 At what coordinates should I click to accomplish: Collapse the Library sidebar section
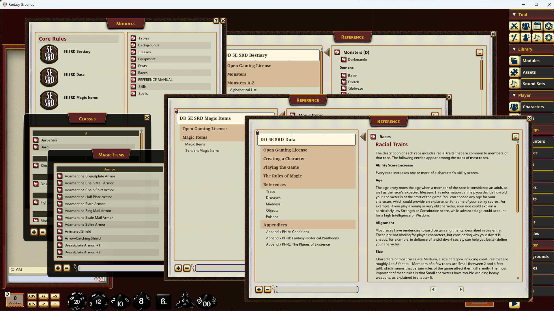514,49
